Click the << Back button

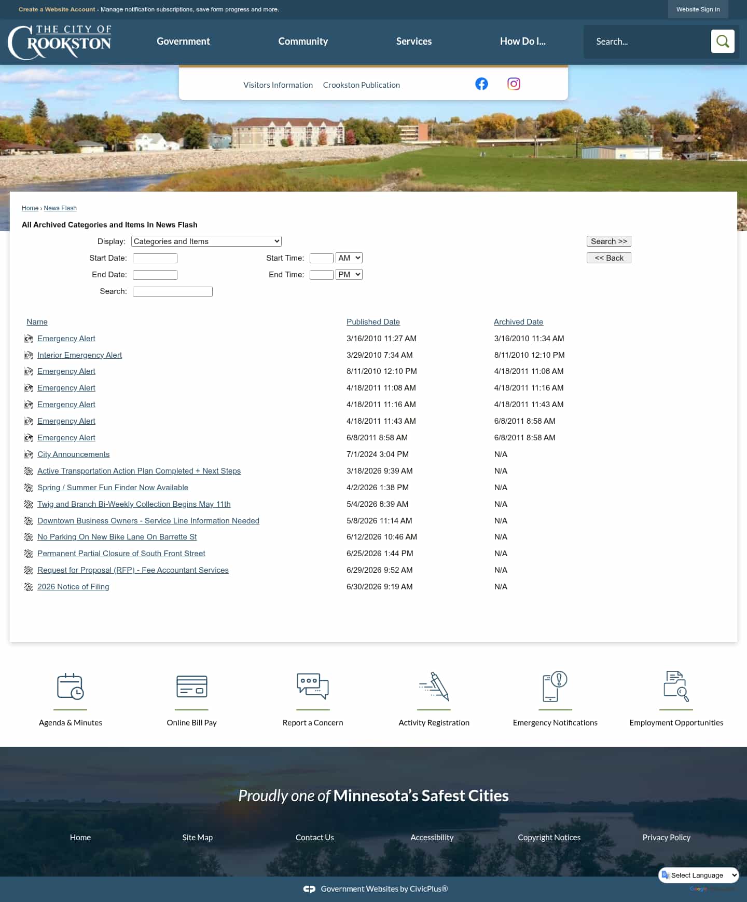609,258
